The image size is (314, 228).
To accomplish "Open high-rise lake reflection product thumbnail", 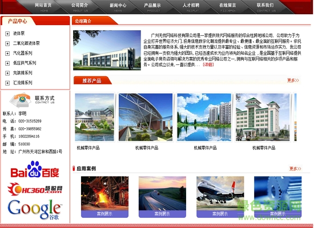I will coord(204,117).
